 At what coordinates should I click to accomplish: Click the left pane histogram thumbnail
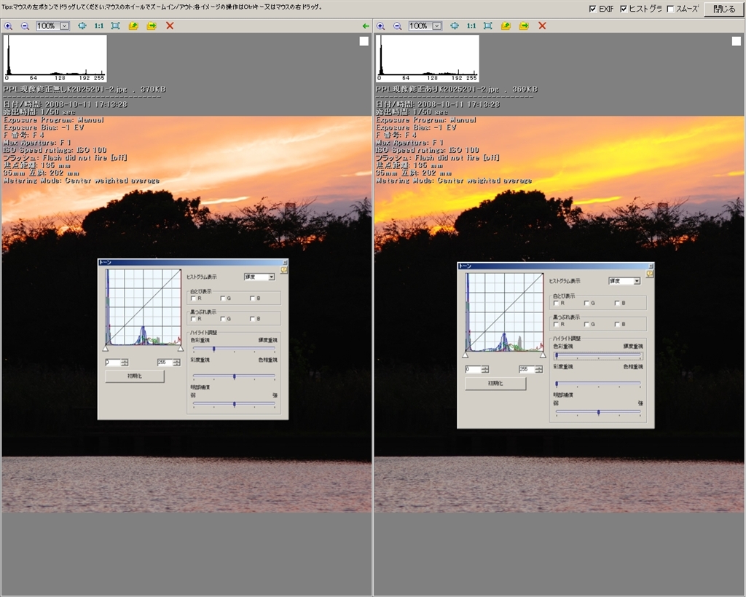tap(55, 58)
